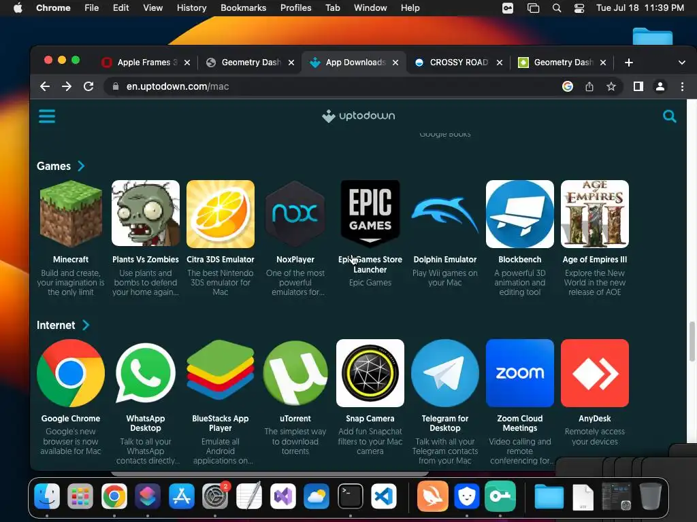Close the CROSSY ROAD tab

point(500,63)
